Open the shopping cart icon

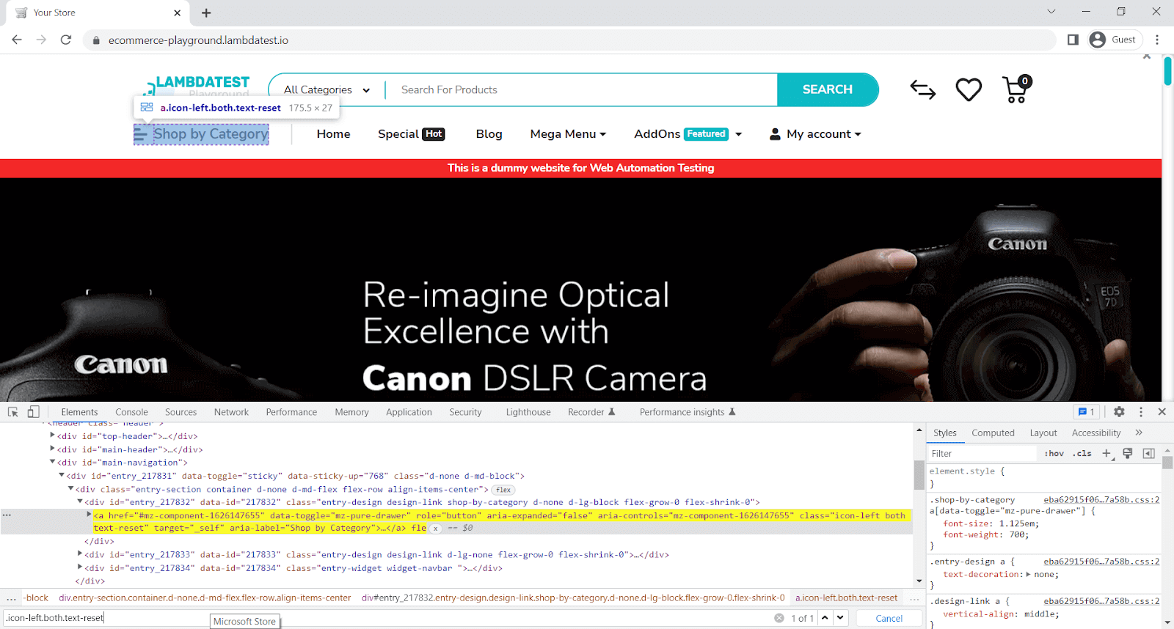[1016, 89]
